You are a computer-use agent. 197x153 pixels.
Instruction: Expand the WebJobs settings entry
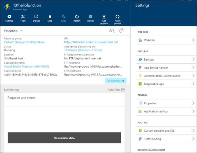coord(166,40)
